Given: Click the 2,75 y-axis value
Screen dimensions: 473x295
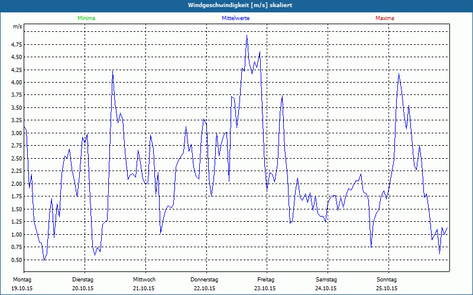Looking at the screenshot, I should point(17,146).
